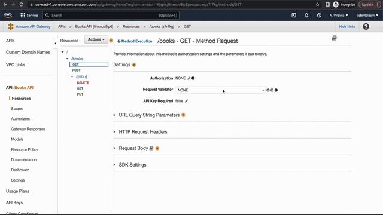Open the notifications bell
The image size is (383, 215).
click(x=306, y=16)
